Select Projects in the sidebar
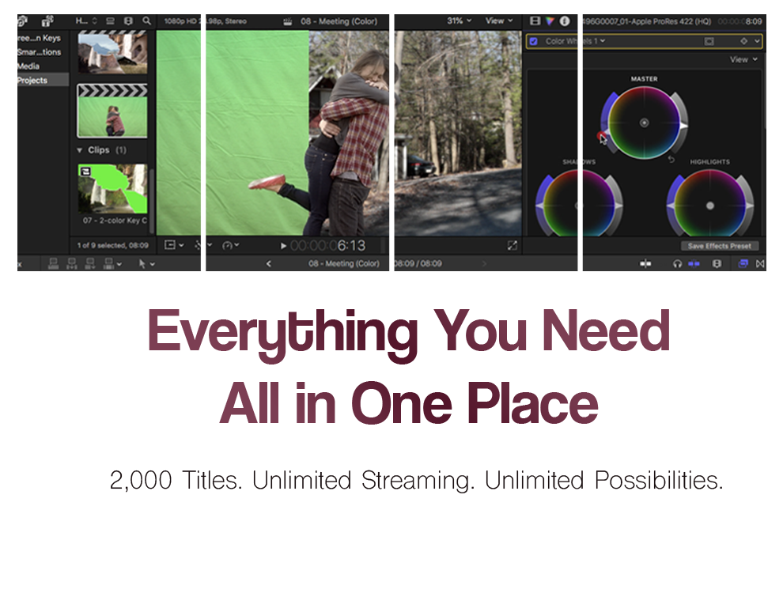 [x=32, y=80]
